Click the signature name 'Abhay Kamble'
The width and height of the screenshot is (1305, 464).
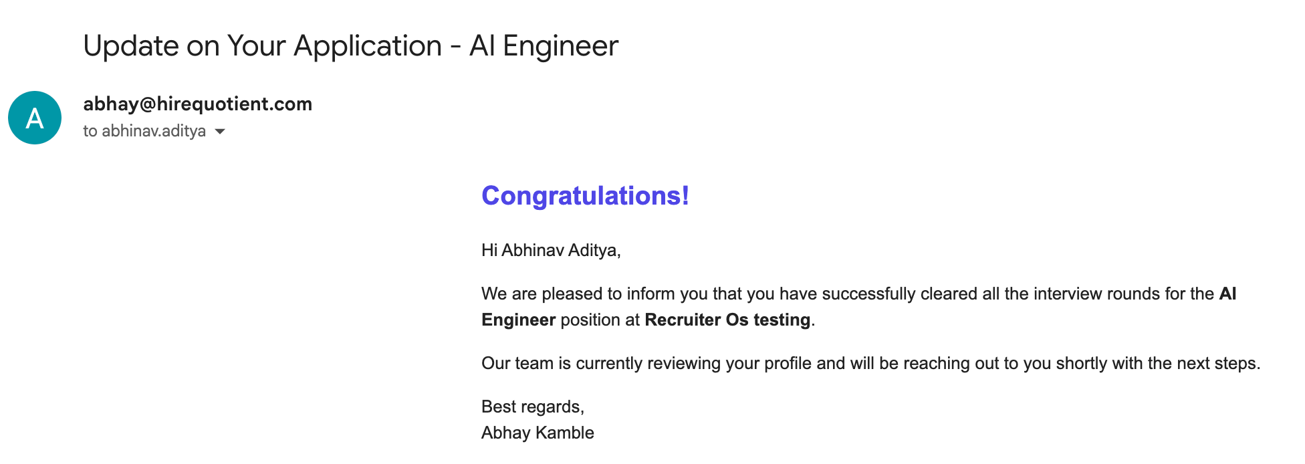(538, 433)
